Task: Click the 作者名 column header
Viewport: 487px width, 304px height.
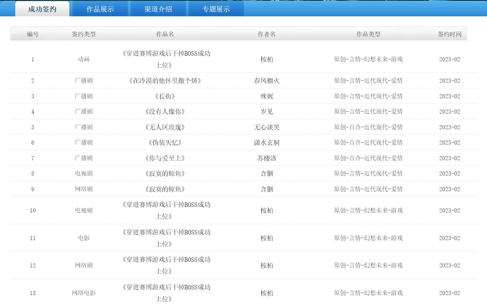Action: point(266,34)
